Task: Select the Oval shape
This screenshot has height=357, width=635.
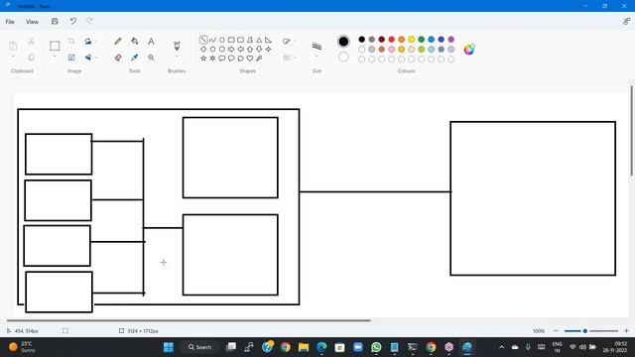Action: (x=222, y=40)
